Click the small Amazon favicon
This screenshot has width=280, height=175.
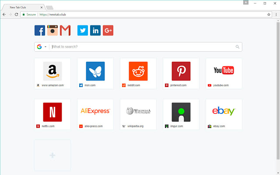click(x=38, y=85)
